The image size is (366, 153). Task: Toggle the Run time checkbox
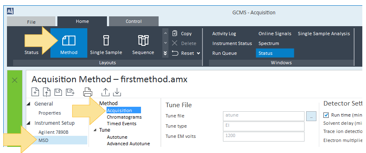click(326, 115)
